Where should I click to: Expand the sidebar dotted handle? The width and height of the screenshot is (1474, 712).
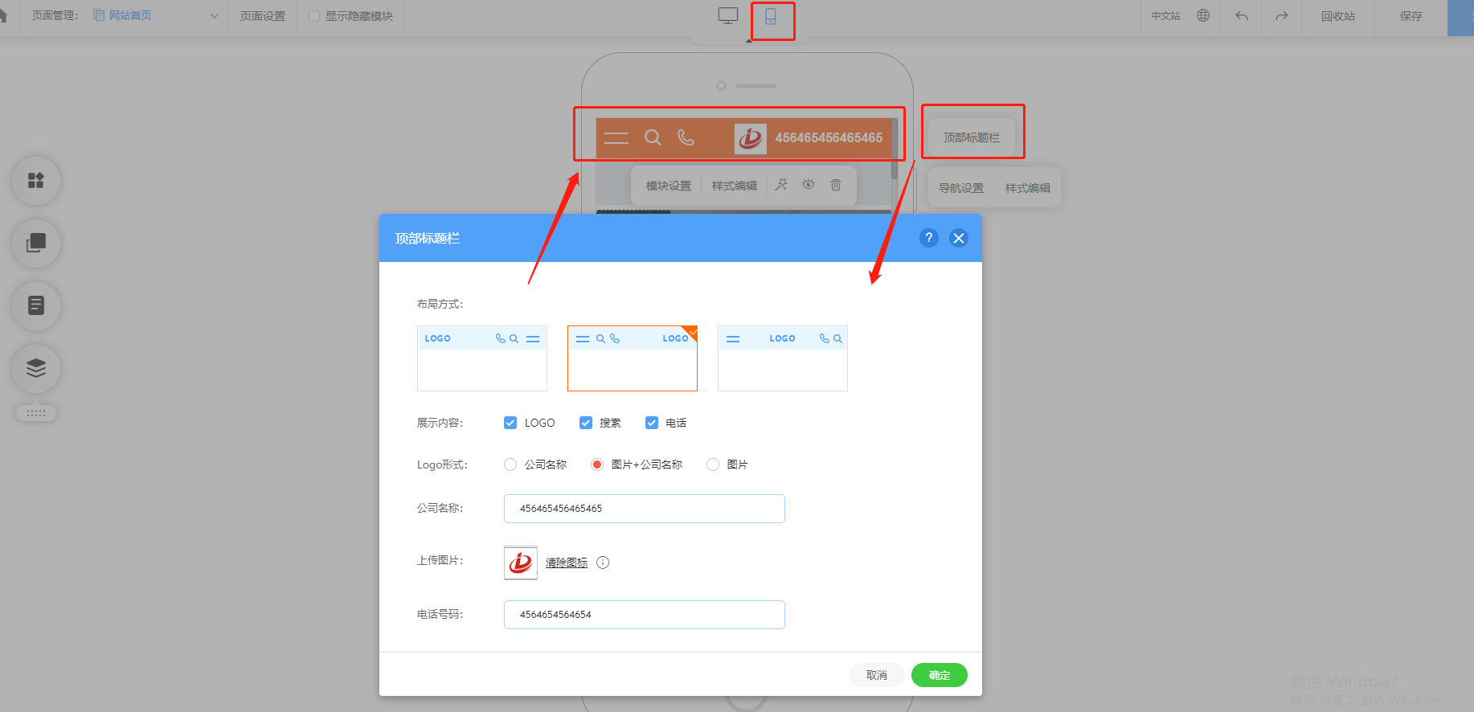point(36,413)
